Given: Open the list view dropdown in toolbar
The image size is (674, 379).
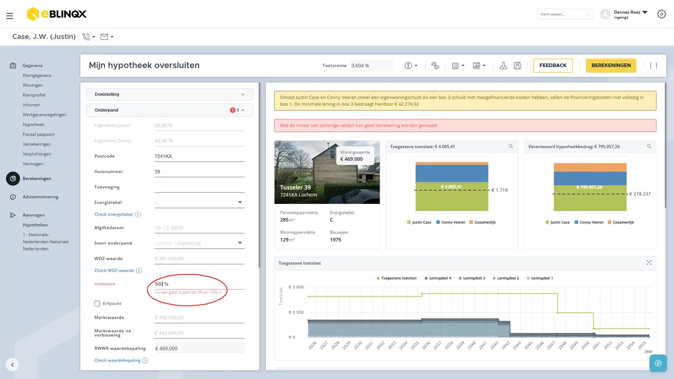Looking at the screenshot, I should coord(458,66).
